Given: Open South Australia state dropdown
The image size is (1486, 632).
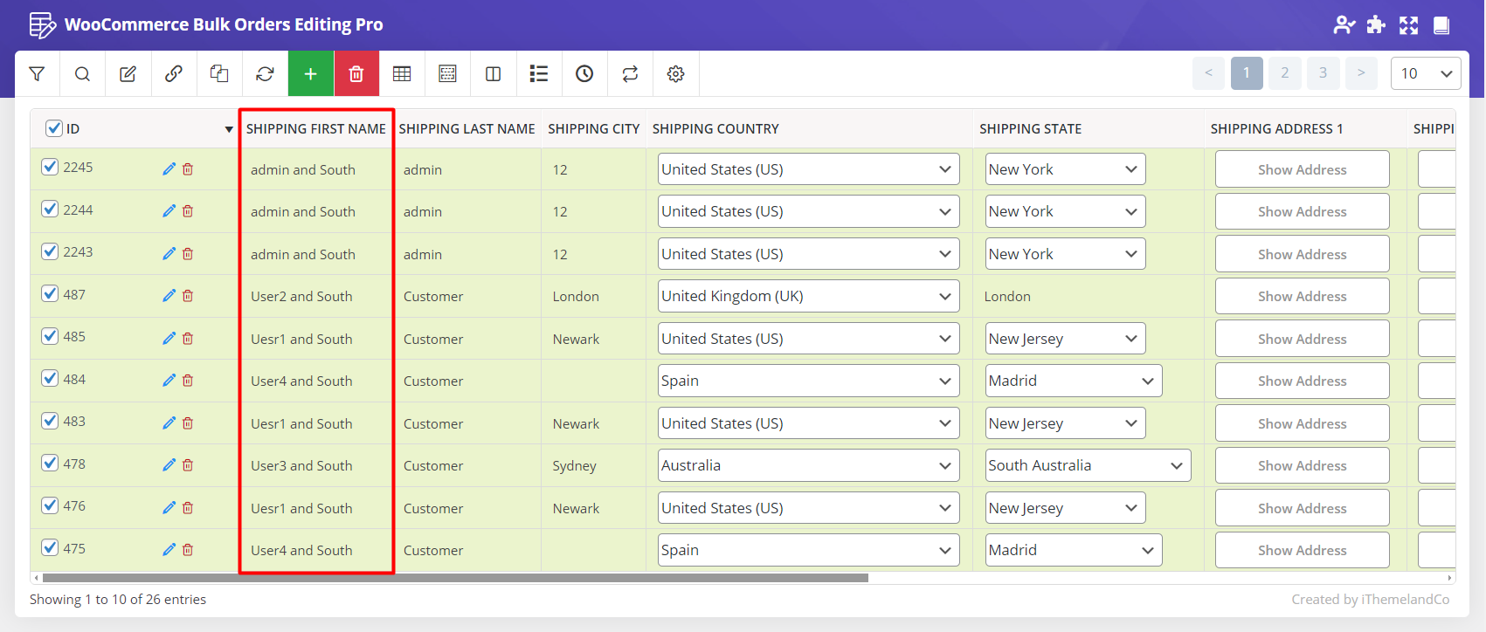Looking at the screenshot, I should (x=1088, y=465).
